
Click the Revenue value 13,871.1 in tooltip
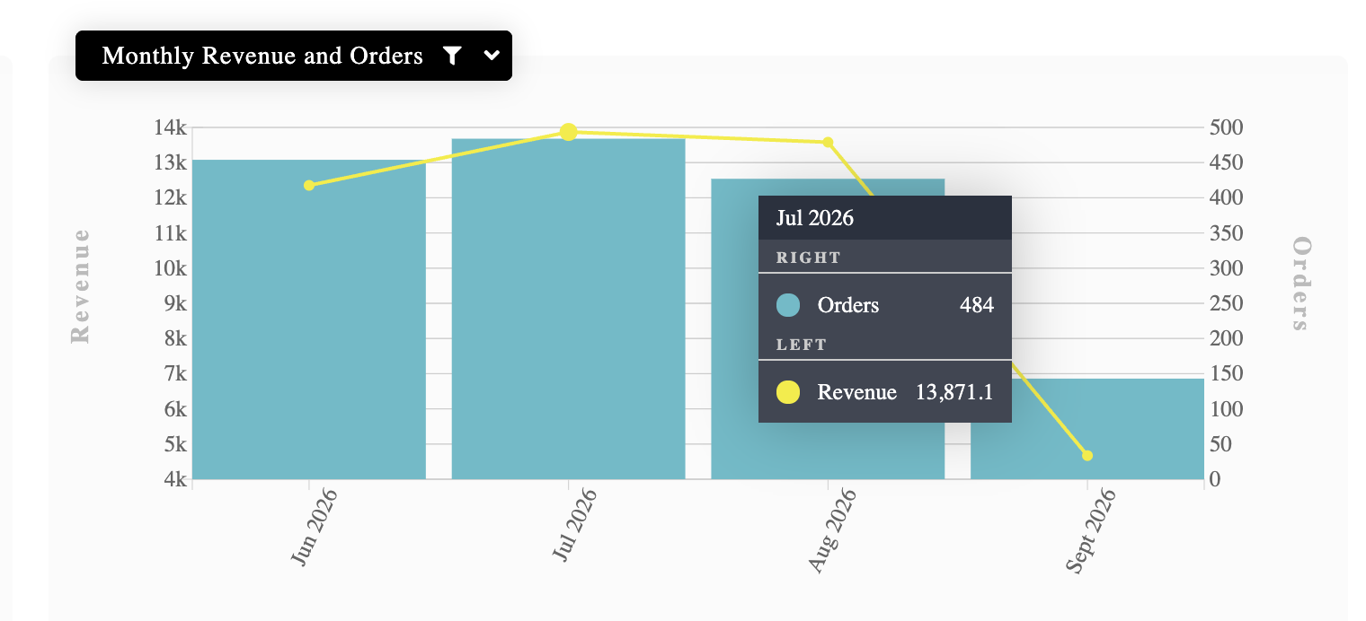954,392
